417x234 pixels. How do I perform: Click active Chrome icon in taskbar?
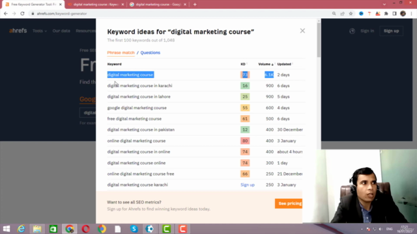point(70,229)
